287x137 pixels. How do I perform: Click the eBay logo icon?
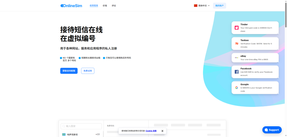click(x=237, y=58)
